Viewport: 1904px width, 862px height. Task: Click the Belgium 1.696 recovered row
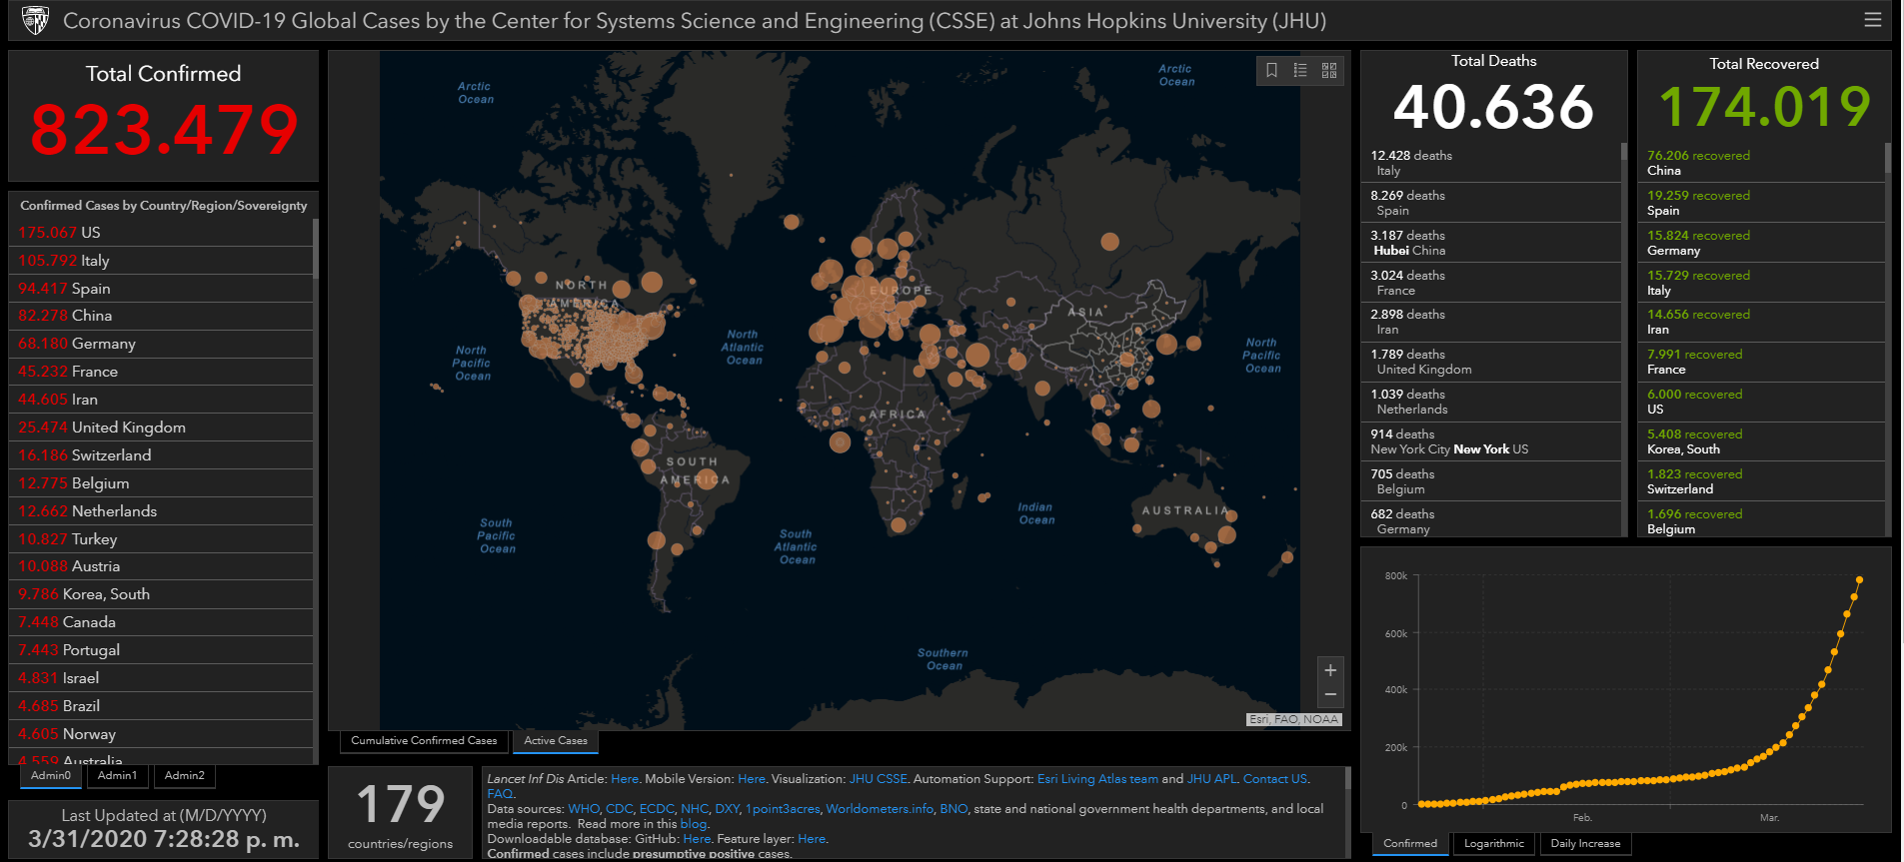point(1762,521)
